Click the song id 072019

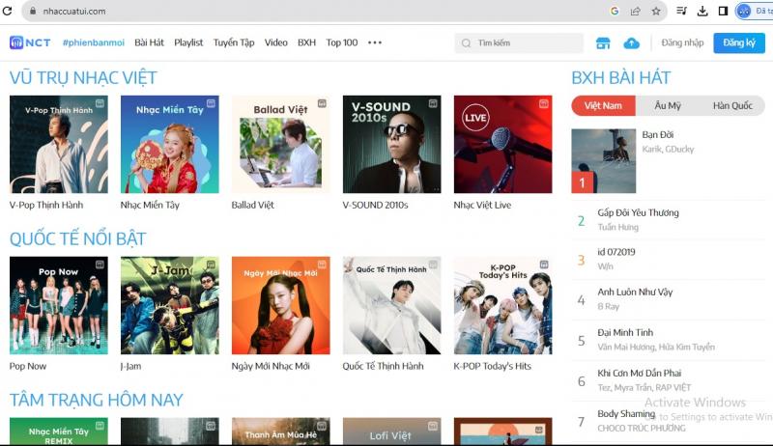tap(616, 252)
